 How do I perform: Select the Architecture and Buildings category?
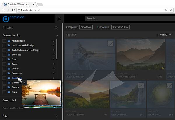pos(26,50)
